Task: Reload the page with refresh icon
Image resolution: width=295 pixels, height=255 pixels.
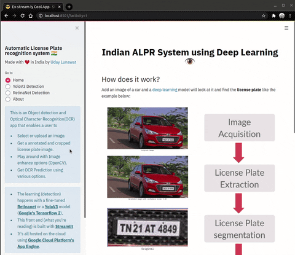Action: [23, 16]
